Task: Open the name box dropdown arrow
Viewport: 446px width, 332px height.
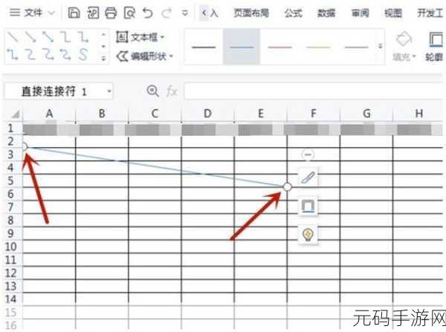Action: coord(109,91)
